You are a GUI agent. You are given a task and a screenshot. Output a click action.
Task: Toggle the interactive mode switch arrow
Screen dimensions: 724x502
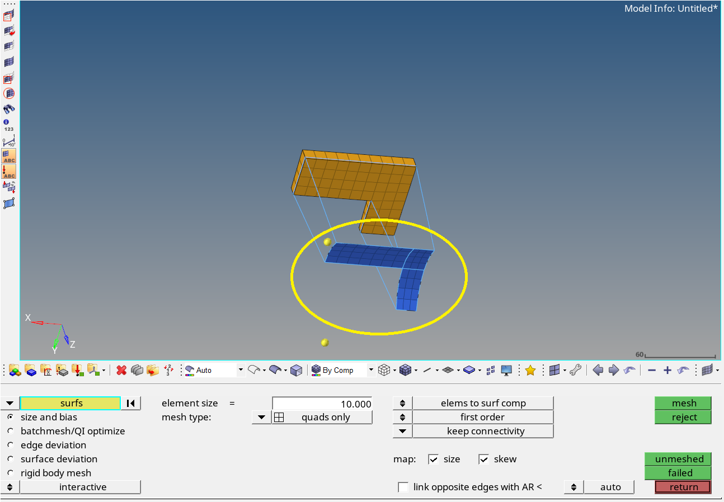point(10,487)
